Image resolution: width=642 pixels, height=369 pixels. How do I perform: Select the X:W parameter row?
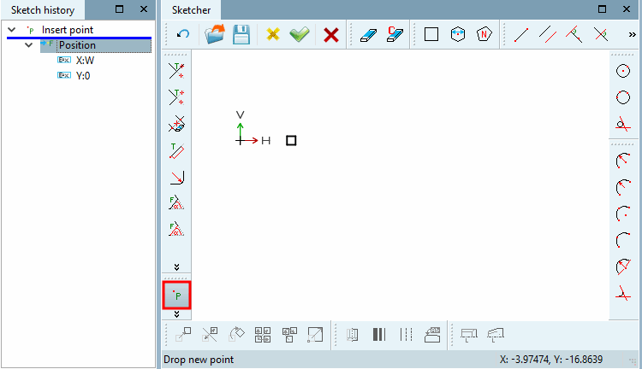[85, 61]
